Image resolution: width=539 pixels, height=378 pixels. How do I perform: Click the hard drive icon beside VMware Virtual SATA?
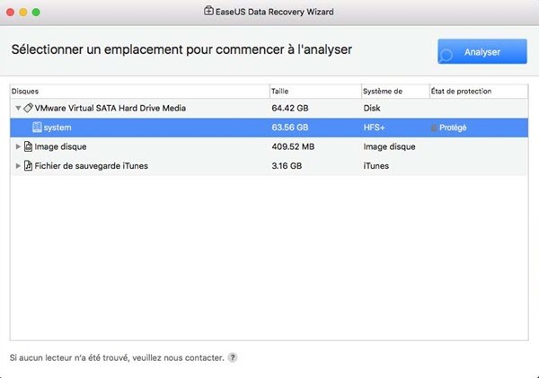click(x=28, y=108)
